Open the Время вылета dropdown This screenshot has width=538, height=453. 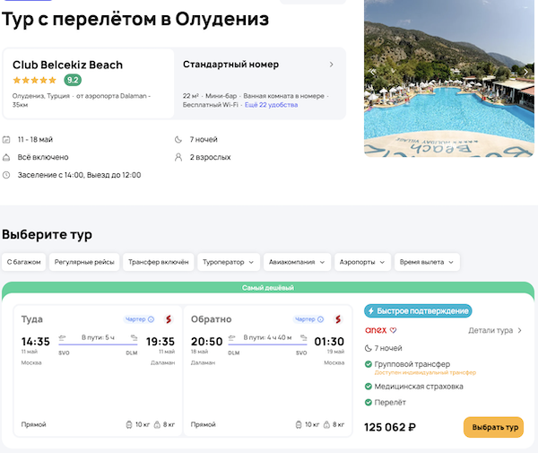[427, 262]
